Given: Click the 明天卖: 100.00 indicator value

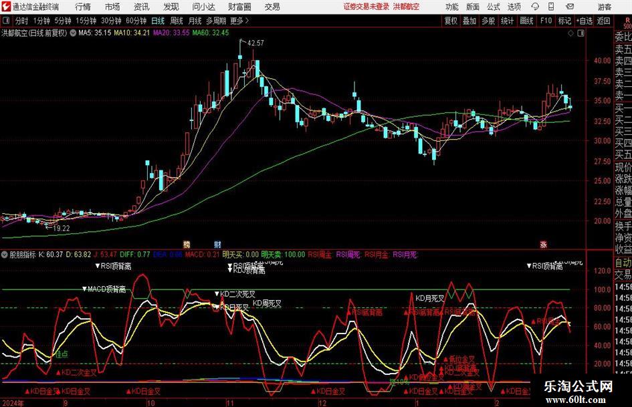Looking at the screenshot, I should coord(283,254).
